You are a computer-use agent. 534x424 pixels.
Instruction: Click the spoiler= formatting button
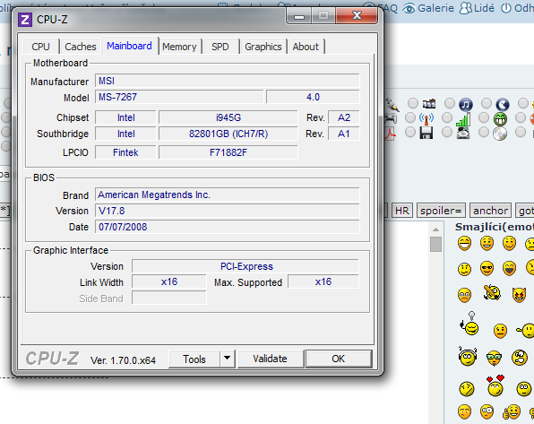441,211
